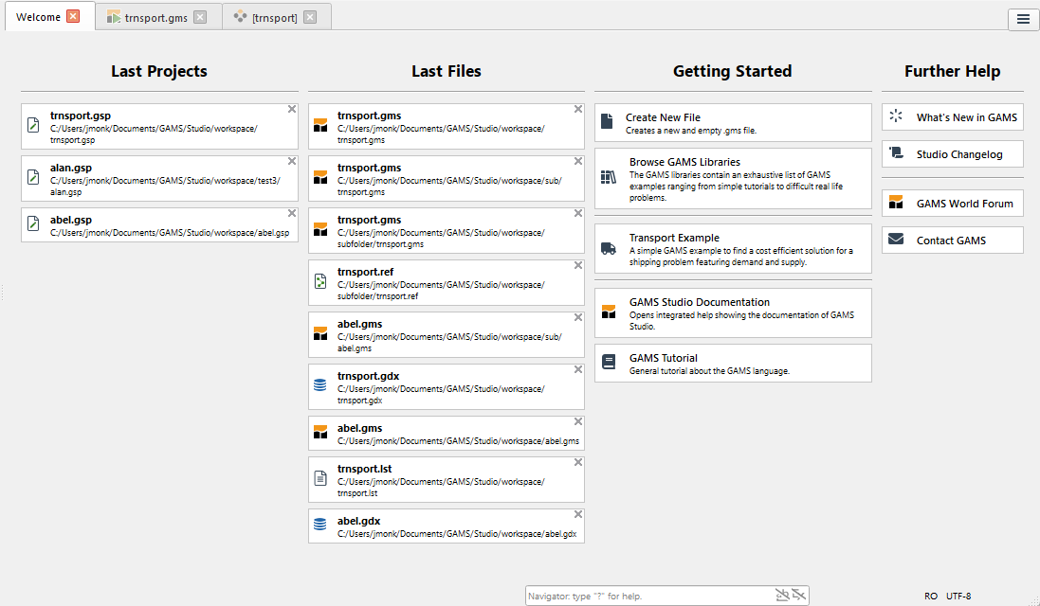Screen dimensions: 1040x606
Task: Open GAMS World Forum
Action: 964,204
